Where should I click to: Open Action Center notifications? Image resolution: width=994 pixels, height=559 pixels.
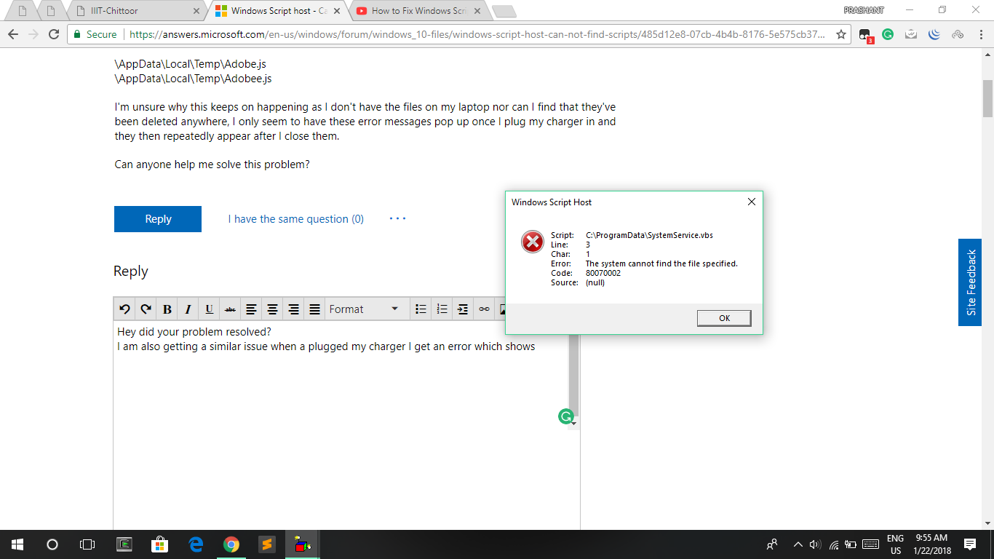click(x=970, y=544)
